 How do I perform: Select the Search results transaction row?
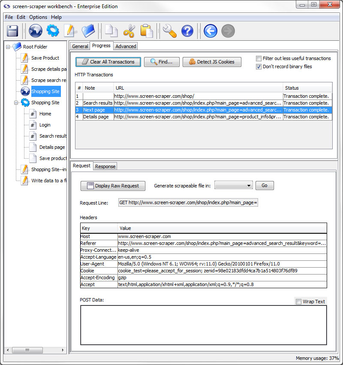click(x=204, y=103)
